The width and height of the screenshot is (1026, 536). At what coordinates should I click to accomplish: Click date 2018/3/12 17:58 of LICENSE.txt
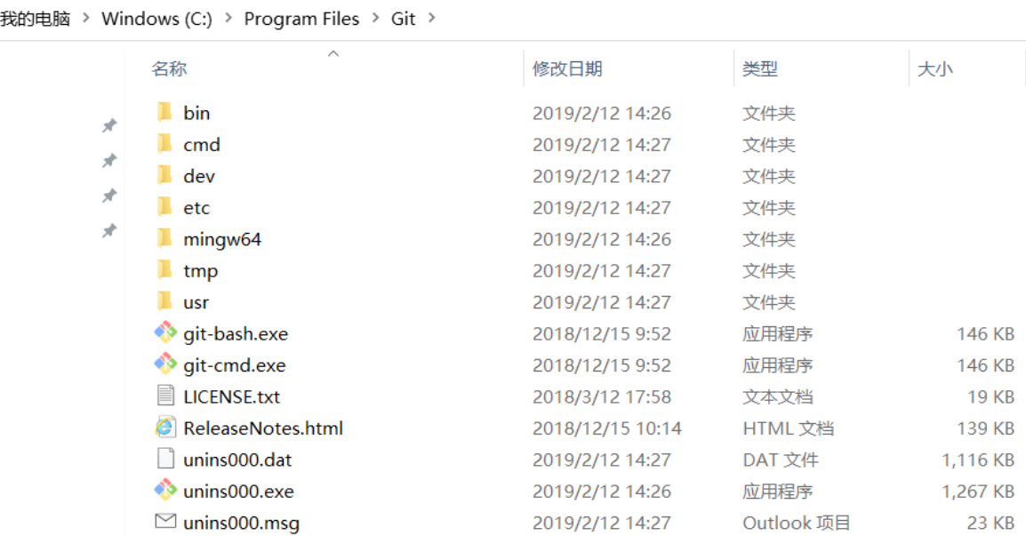click(602, 396)
